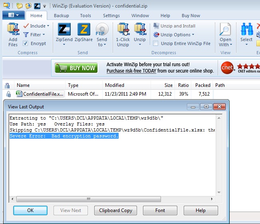Switch to the Backup ribbon tab
Viewport: 260px width, 224px height.
pos(61,16)
